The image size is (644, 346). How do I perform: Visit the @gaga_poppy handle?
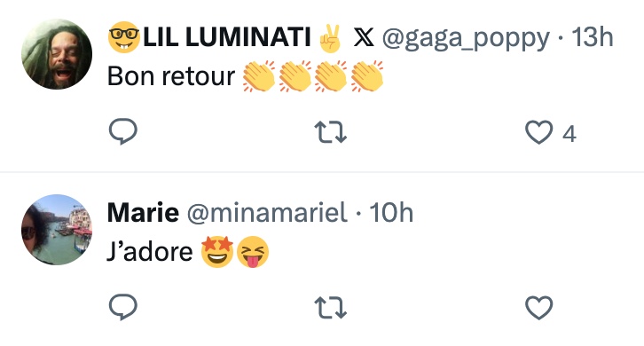[466, 39]
